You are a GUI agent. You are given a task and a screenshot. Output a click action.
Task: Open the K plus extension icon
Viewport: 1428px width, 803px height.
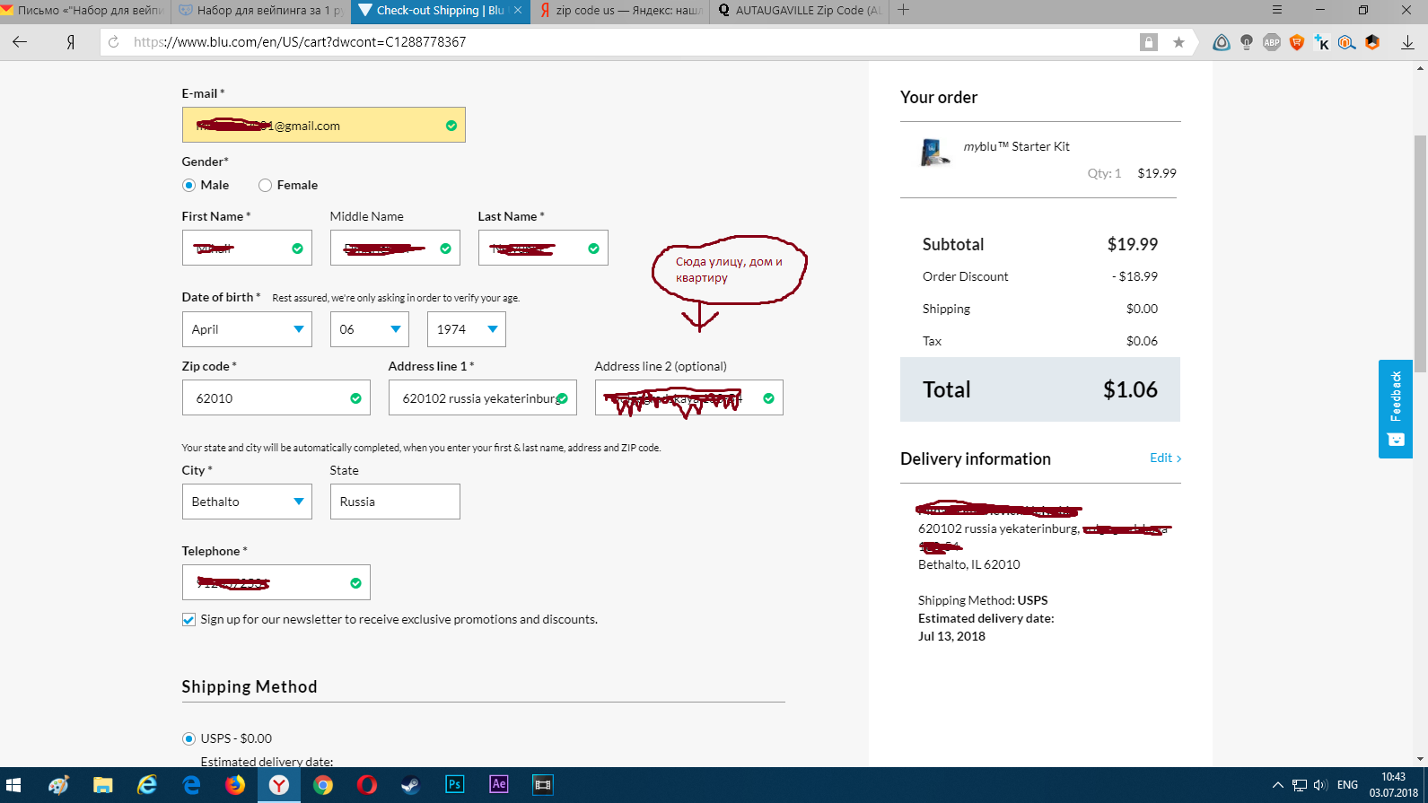coord(1322,42)
